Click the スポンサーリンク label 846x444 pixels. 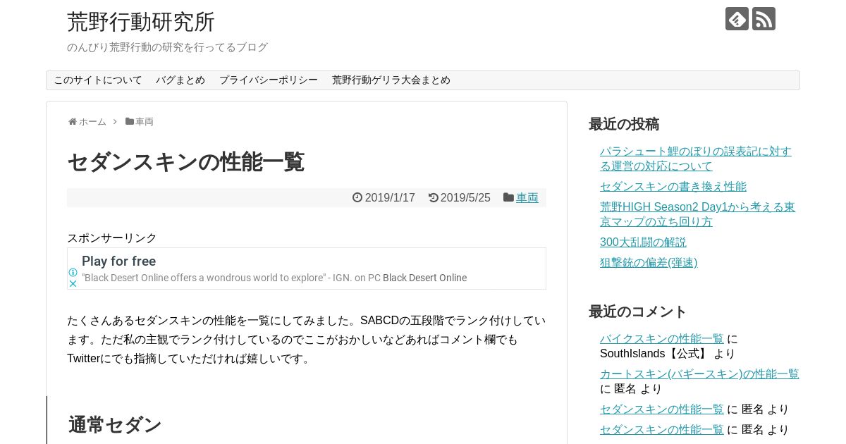(x=112, y=238)
